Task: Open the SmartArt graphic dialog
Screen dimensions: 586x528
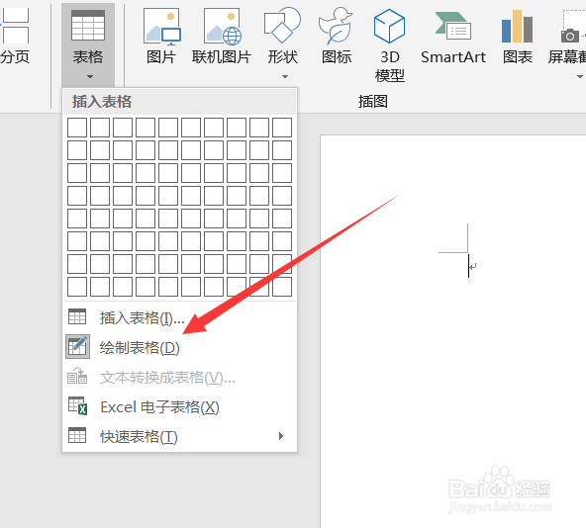Action: pos(453,37)
